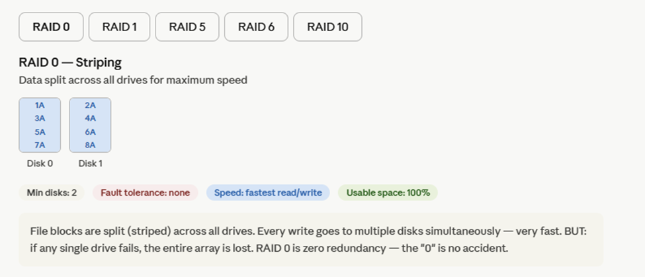
Task: Select block 3A on Disk 0
Action: (40, 118)
